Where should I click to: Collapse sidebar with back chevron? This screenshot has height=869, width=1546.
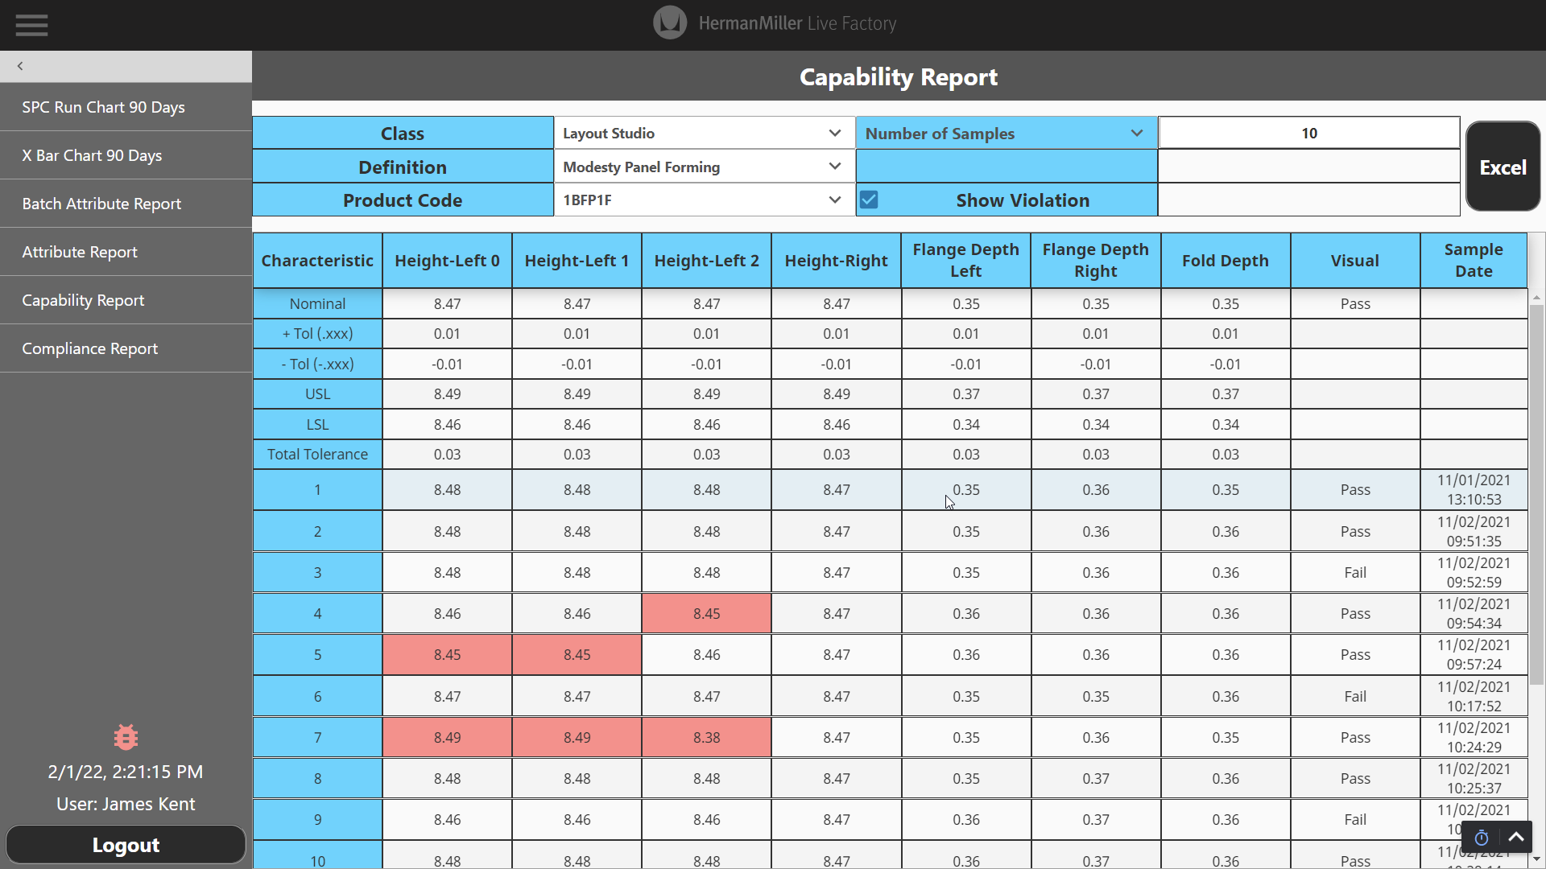(20, 66)
